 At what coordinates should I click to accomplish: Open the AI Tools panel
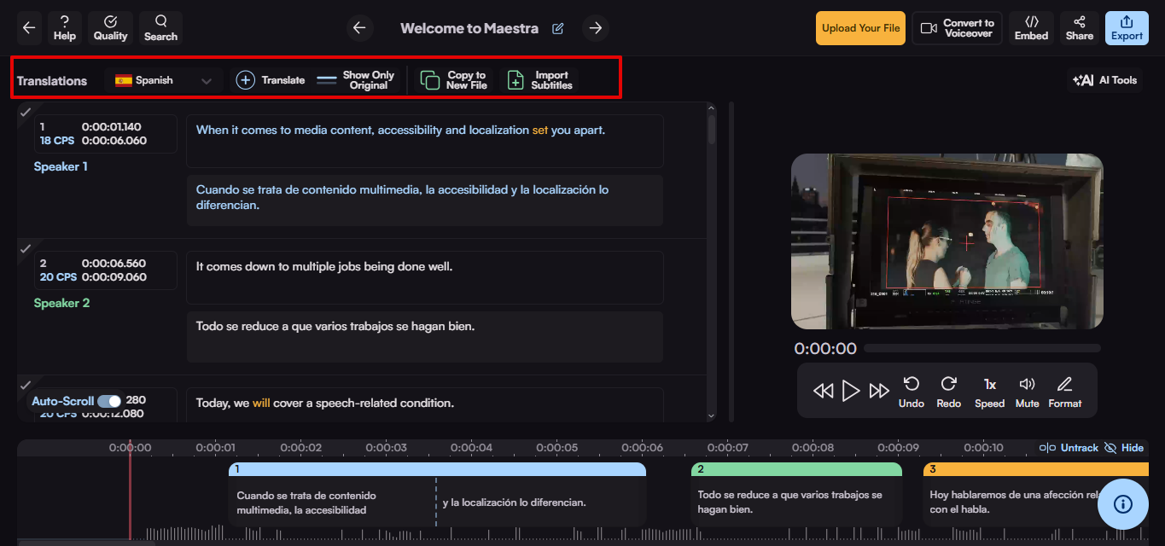pos(1104,79)
